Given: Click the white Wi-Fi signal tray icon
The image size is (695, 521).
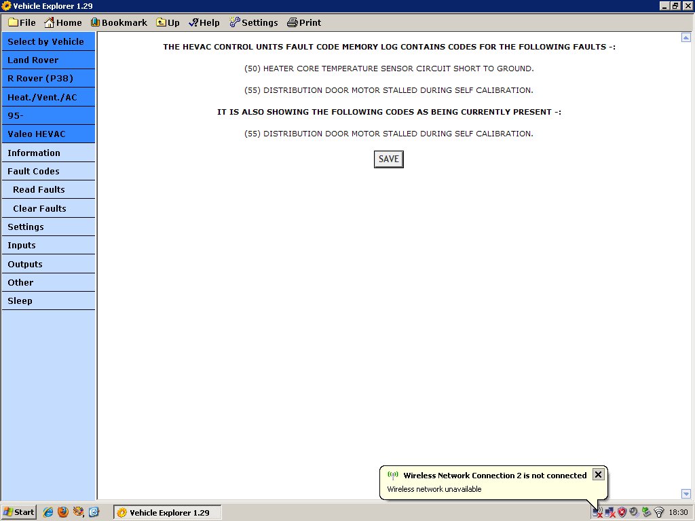Looking at the screenshot, I should [x=659, y=513].
